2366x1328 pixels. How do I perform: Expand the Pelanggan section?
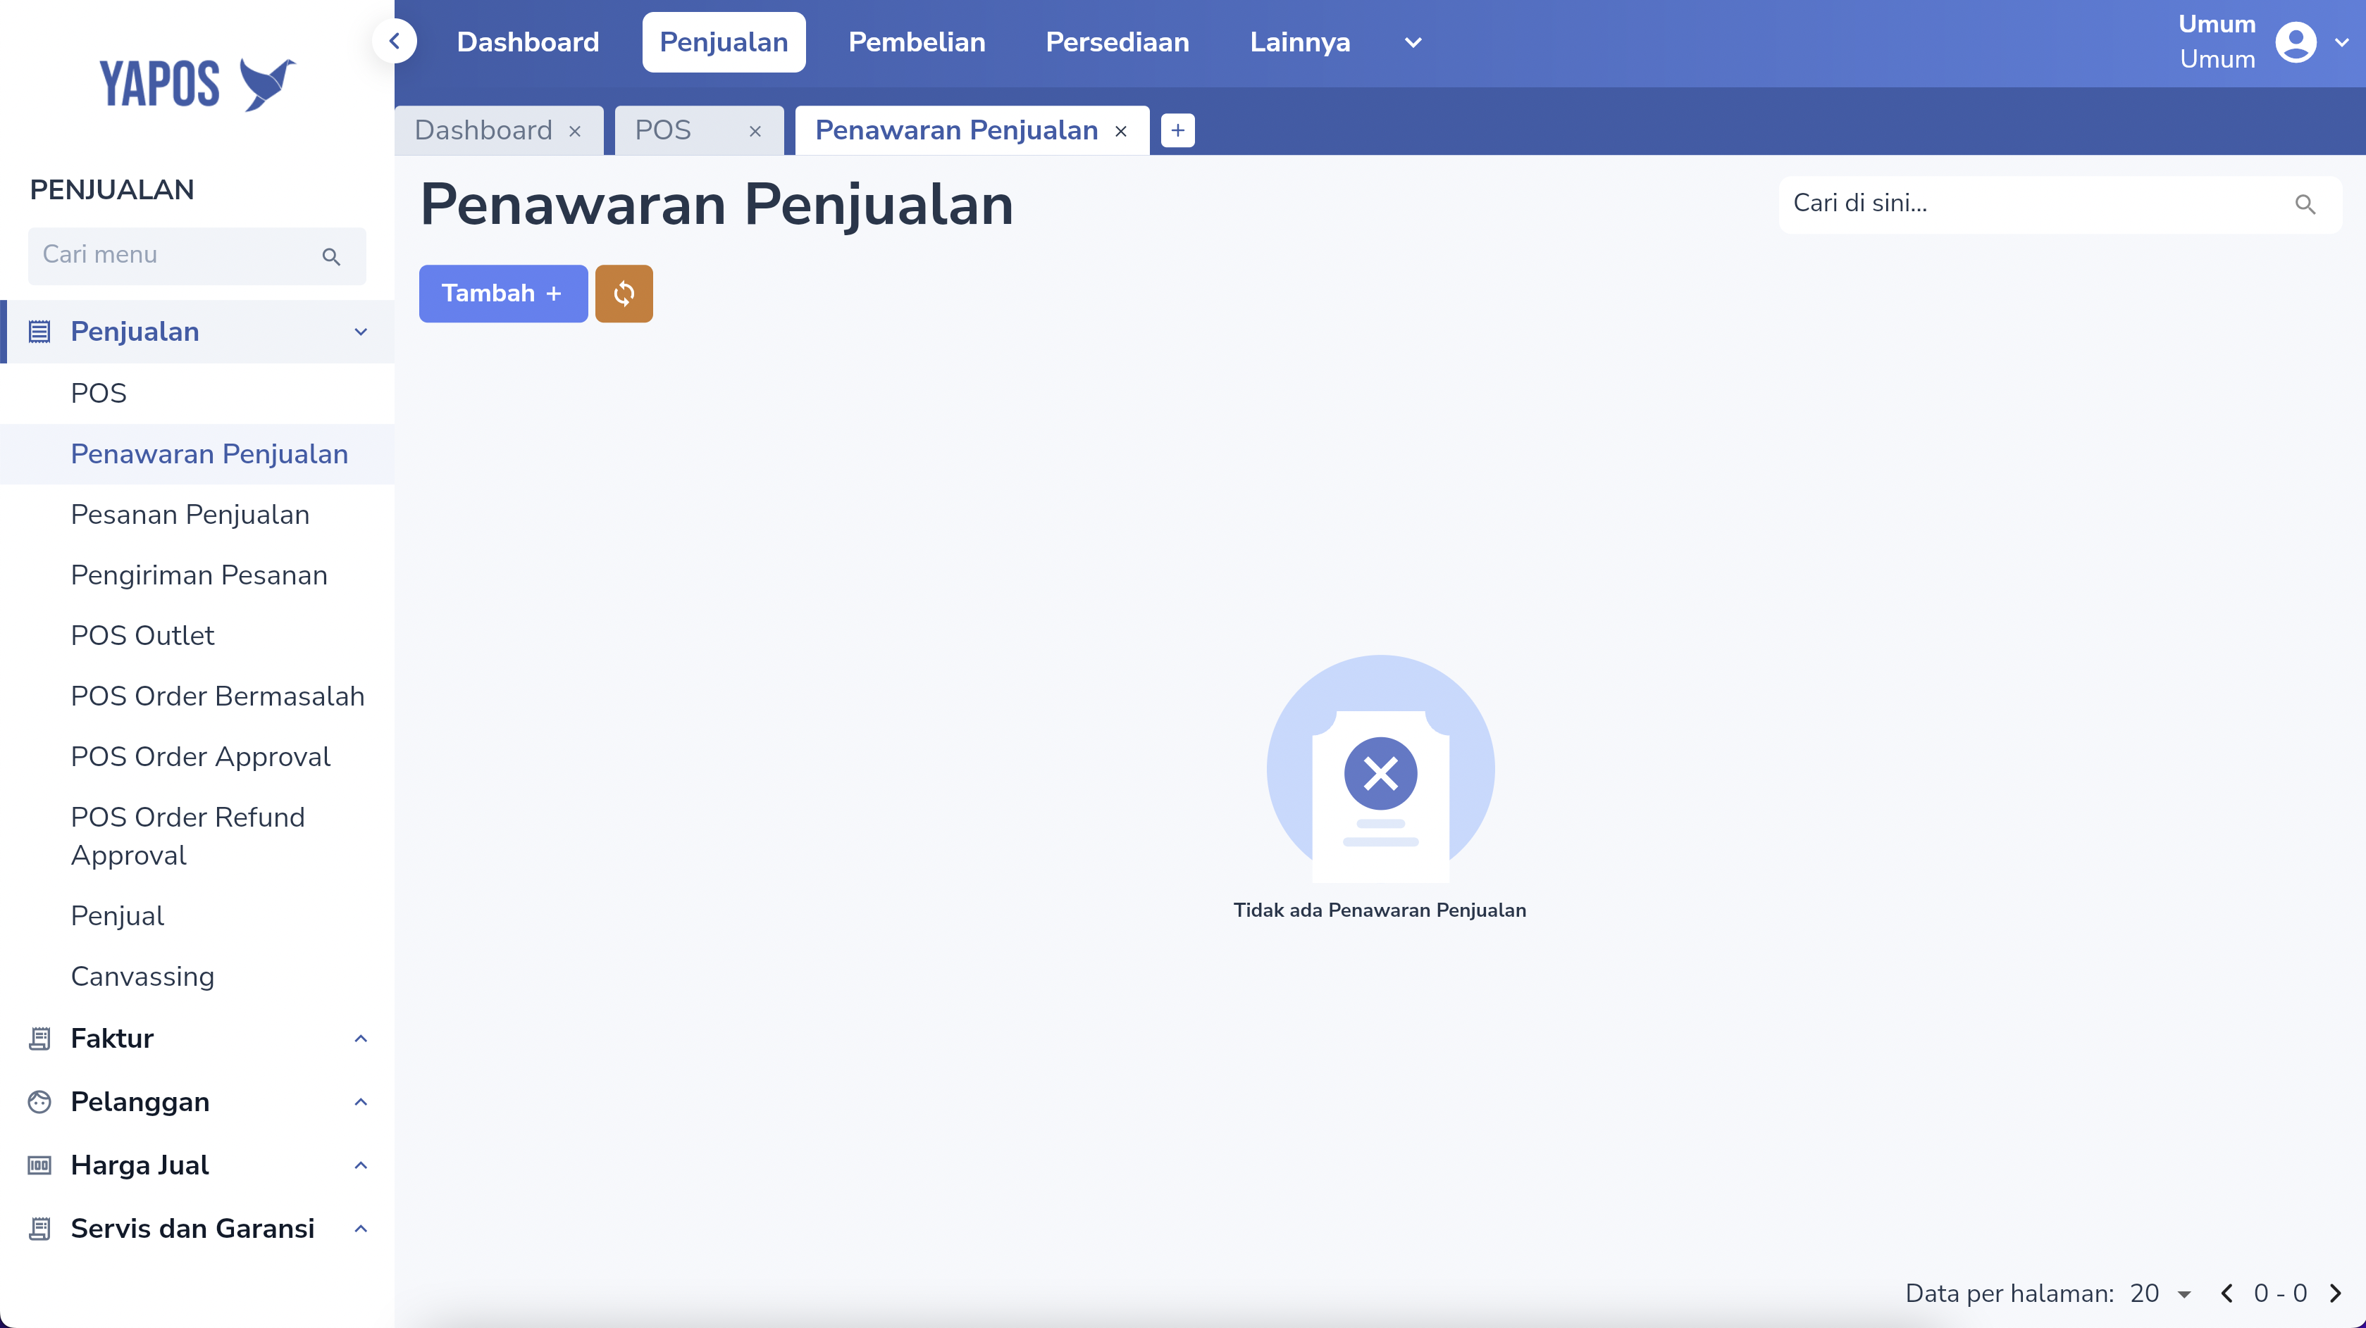361,1101
